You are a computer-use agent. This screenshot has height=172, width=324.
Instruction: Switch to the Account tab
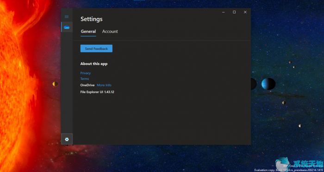110,31
